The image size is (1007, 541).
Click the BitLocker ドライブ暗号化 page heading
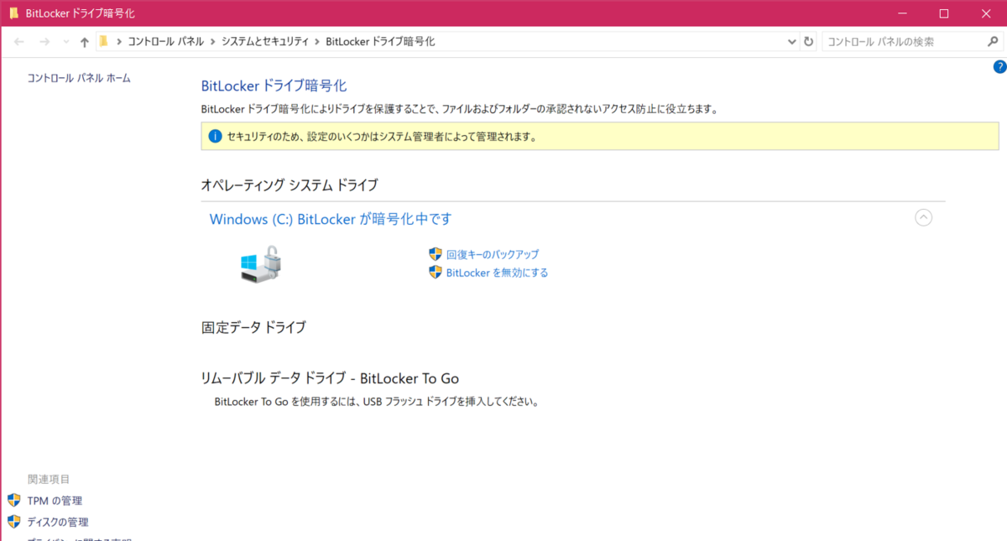pos(274,86)
